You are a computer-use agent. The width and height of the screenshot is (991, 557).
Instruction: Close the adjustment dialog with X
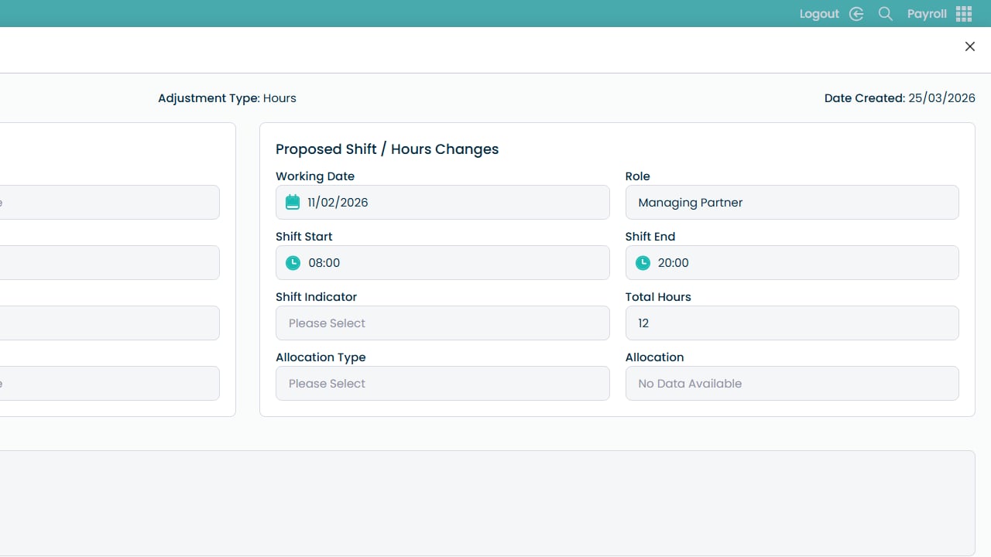pyautogui.click(x=970, y=46)
